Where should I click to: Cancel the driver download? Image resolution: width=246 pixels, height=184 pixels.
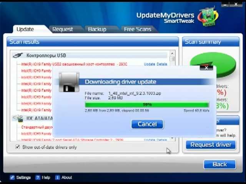(x=147, y=124)
